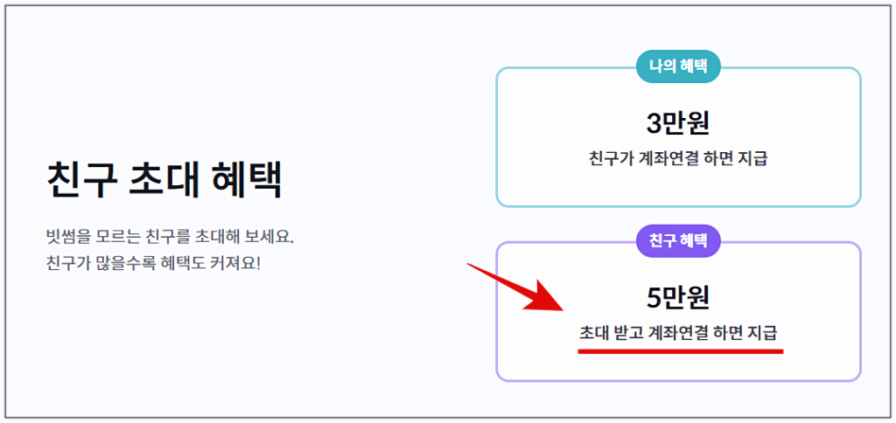Image resolution: width=896 pixels, height=423 pixels.
Task: Click the underlined "초대 받고 계좌연결 하면 지급" text
Action: (x=678, y=333)
